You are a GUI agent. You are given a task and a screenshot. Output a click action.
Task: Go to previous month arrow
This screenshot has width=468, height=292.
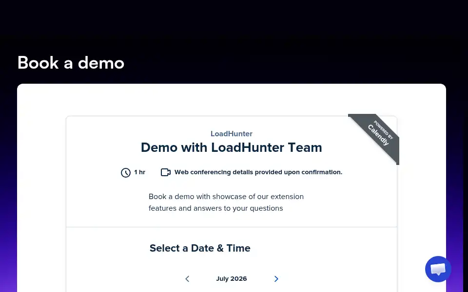point(187,279)
